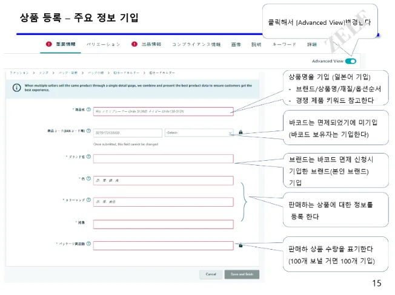
Task: Click the lock icon beside the JAN code dropdown
Action: click(241, 132)
